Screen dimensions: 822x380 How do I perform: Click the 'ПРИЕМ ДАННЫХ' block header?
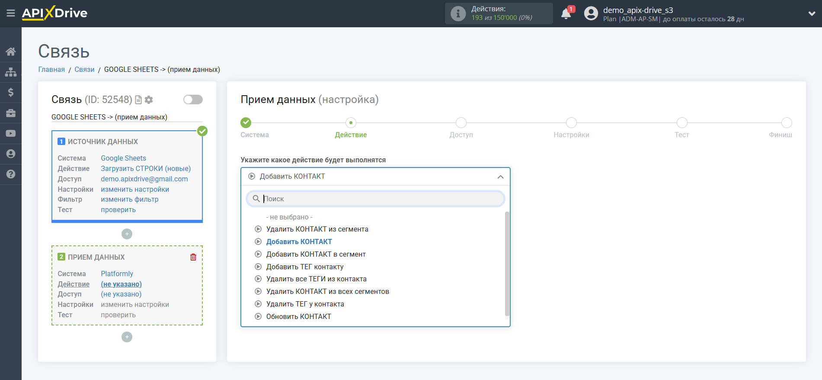pos(96,257)
